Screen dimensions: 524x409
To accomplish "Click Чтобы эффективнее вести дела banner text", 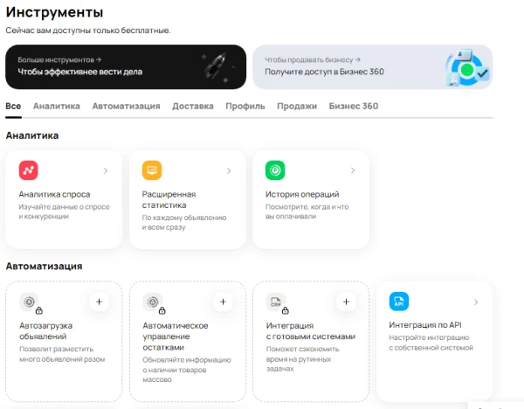I will click(79, 72).
